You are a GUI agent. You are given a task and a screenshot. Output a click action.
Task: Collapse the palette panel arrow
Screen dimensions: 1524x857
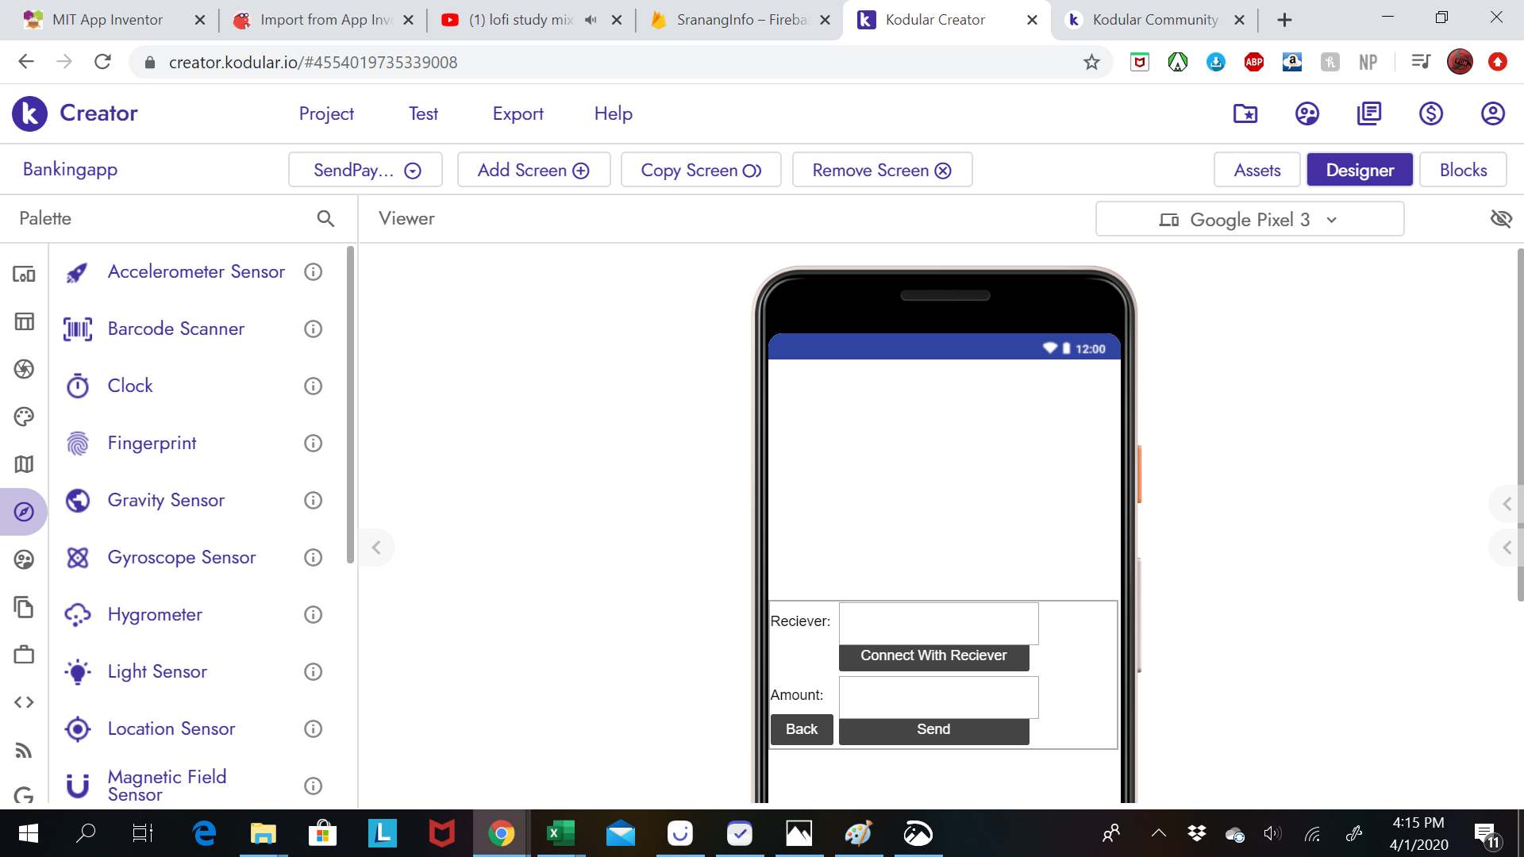(376, 548)
